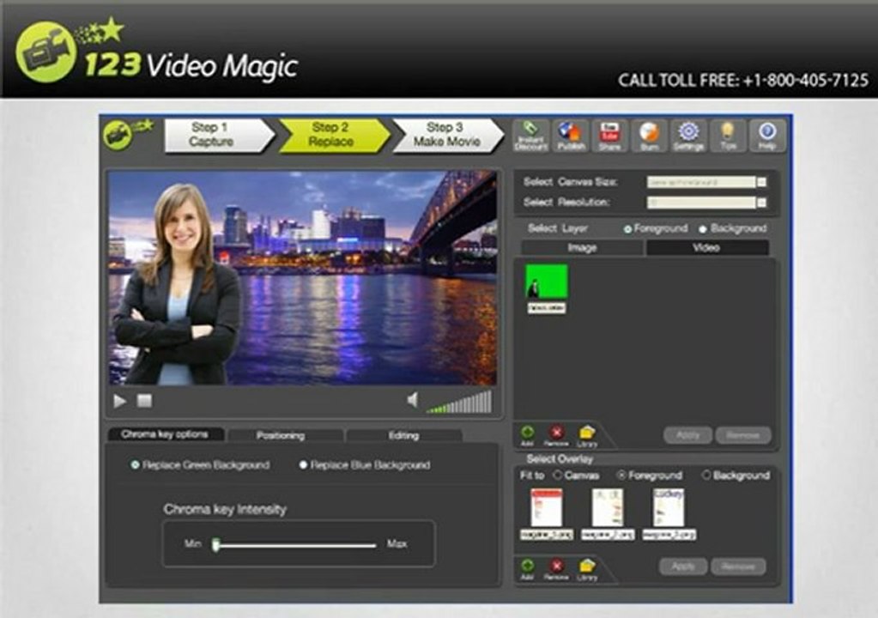Choose Fit to Canvas radio button

558,476
